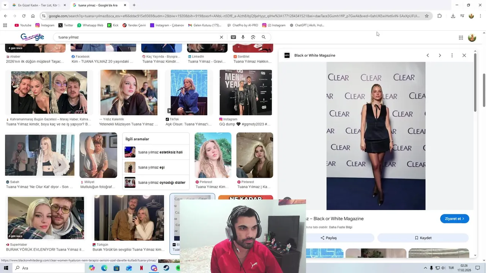The height and width of the screenshot is (273, 486).
Task: Open Chrome media controls queue icon
Action: [x=462, y=16]
